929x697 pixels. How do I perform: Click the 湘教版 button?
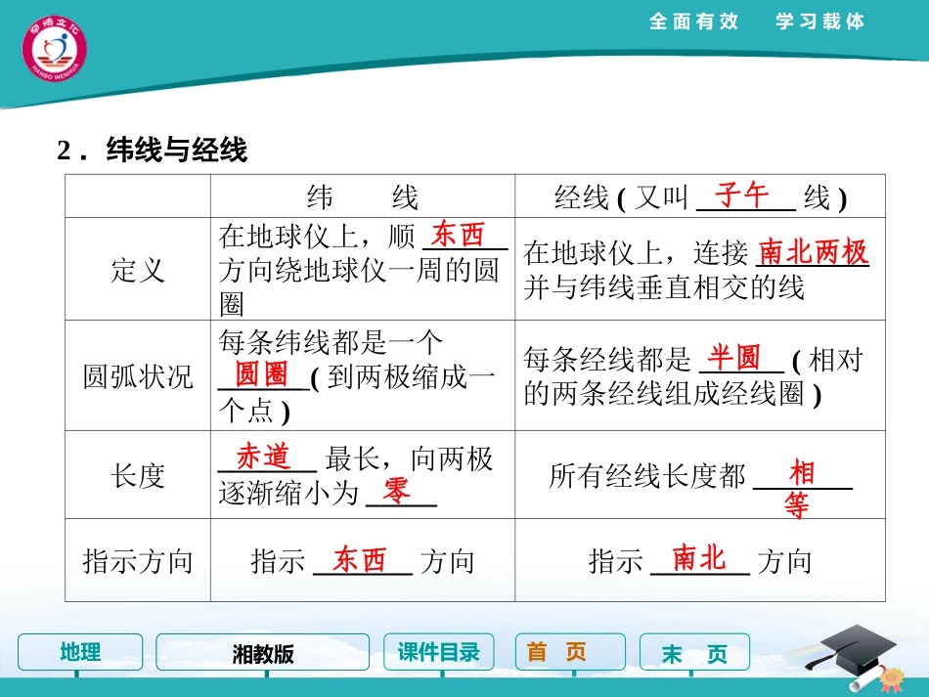(262, 652)
